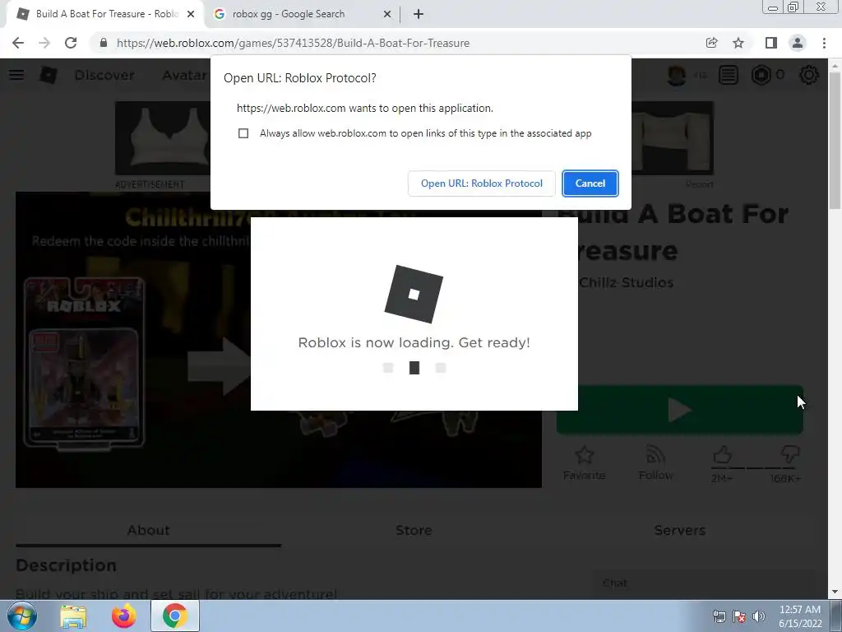Click the Open URL: Roblox Protocol button
Screen dimensions: 842x632
[x=482, y=184]
